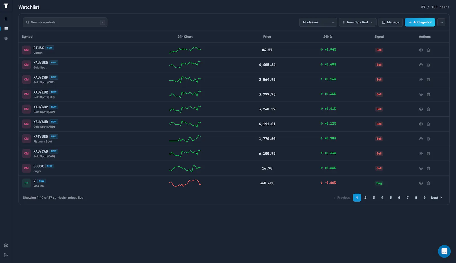Delete the XAU/CHF row

tap(428, 80)
